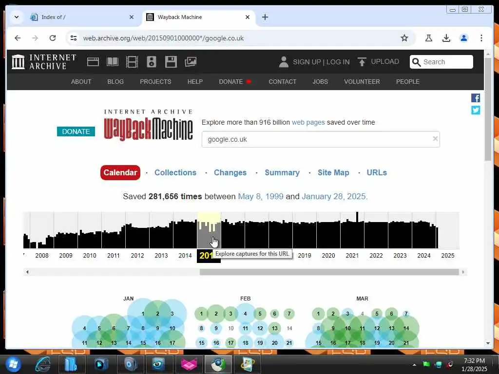Open the CONTACT menu item
Viewport: 499px width, 374px height.
pyautogui.click(x=282, y=82)
